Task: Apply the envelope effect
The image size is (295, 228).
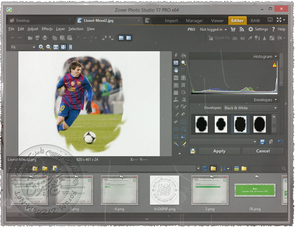Action: [219, 151]
